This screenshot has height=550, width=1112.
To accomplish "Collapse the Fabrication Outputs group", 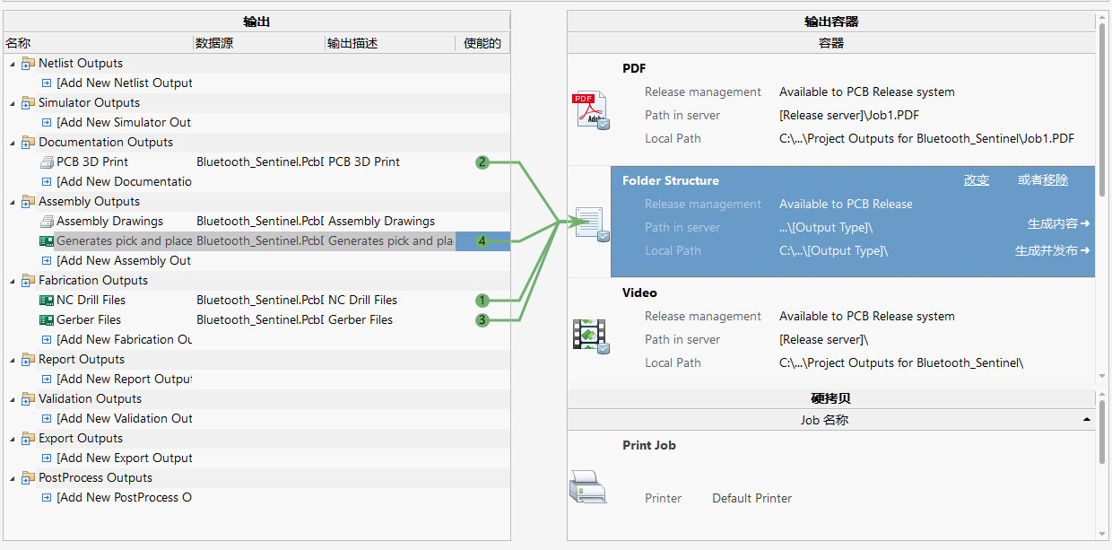I will (x=13, y=281).
